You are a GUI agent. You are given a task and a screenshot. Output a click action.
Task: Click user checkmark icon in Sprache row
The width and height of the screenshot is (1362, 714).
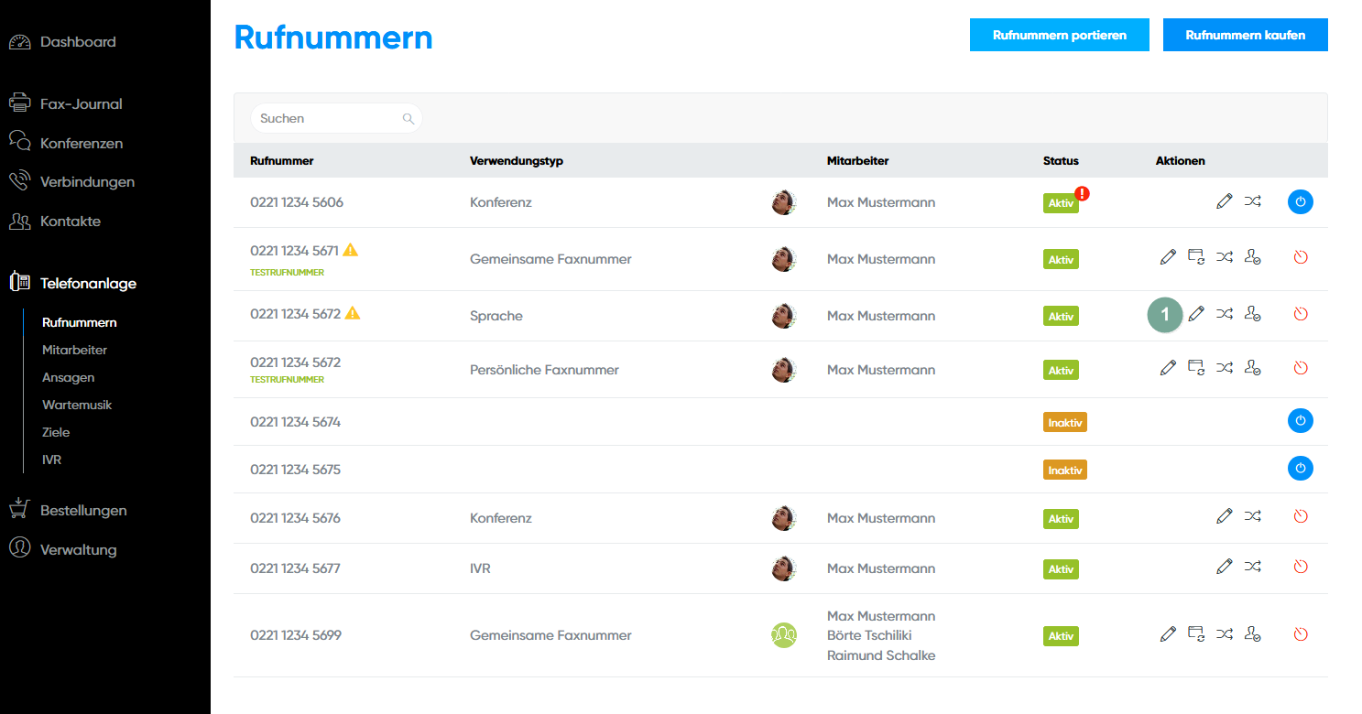pyautogui.click(x=1253, y=314)
